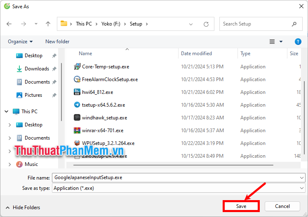
Task: Select Music in navigation tree
Action: [x=31, y=164]
